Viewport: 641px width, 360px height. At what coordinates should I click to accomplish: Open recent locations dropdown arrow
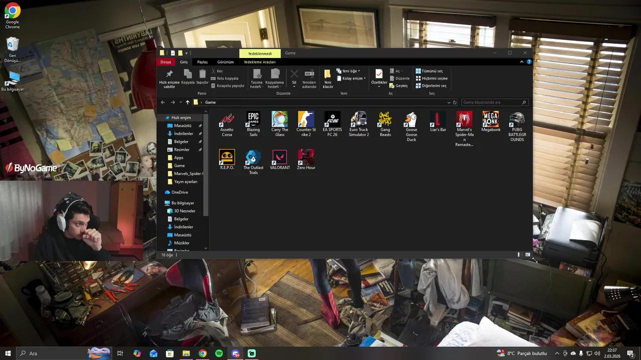pyautogui.click(x=181, y=102)
